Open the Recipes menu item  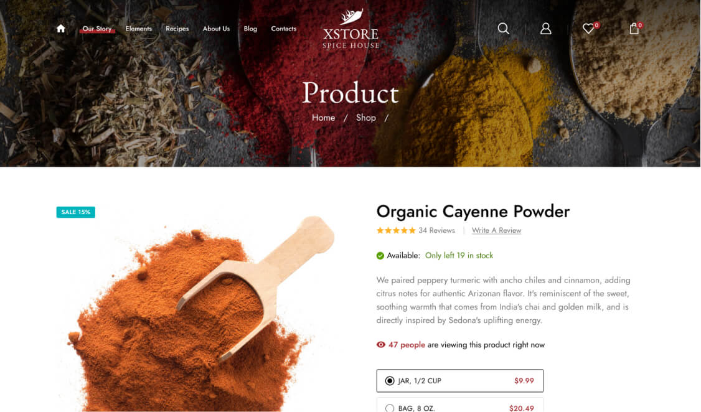coord(177,29)
